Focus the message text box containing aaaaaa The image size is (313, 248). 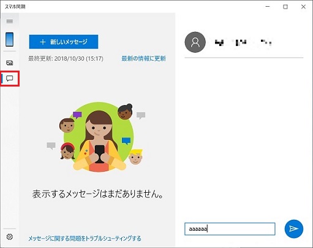(230, 229)
